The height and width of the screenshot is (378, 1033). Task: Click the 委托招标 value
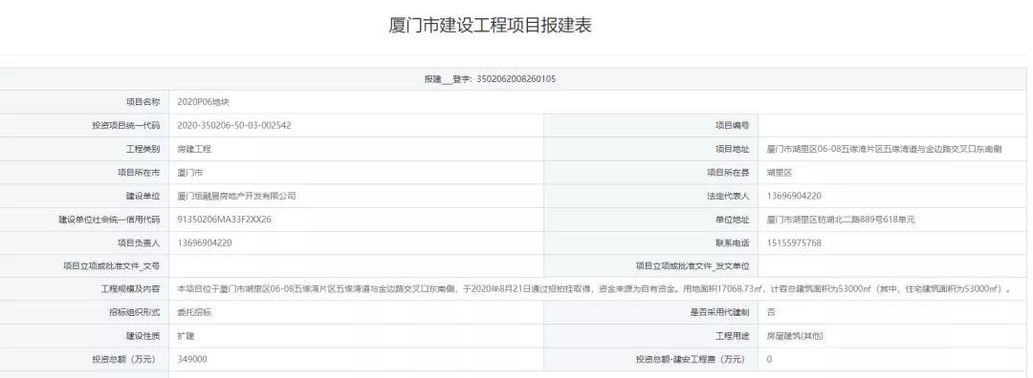(x=194, y=313)
